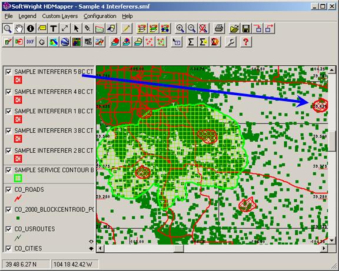339x271 pixels.
Task: Toggle CO_2000_BLOCKCENTROID layer checkbox
Action: point(8,210)
